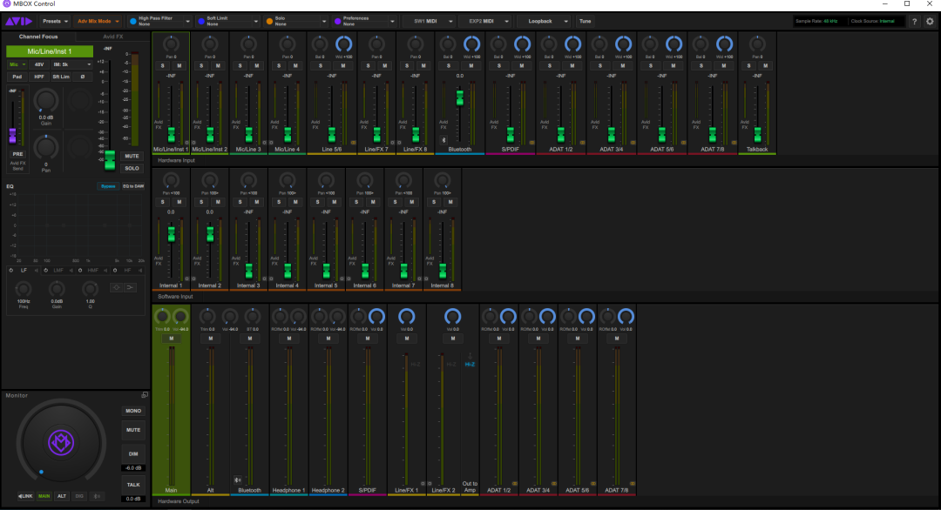941x510 pixels.
Task: Select Bluetooth monitor source icon in Monitor section
Action: (97, 496)
